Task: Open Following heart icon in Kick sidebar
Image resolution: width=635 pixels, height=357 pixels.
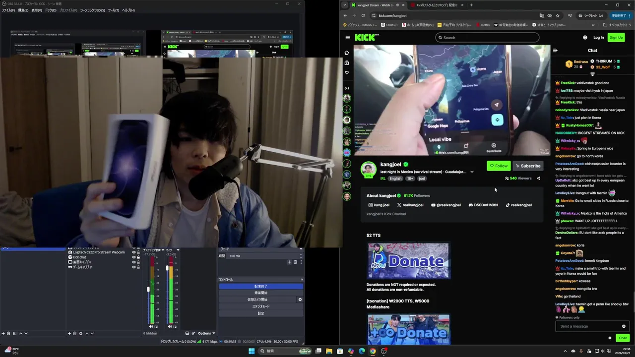Action: [347, 72]
